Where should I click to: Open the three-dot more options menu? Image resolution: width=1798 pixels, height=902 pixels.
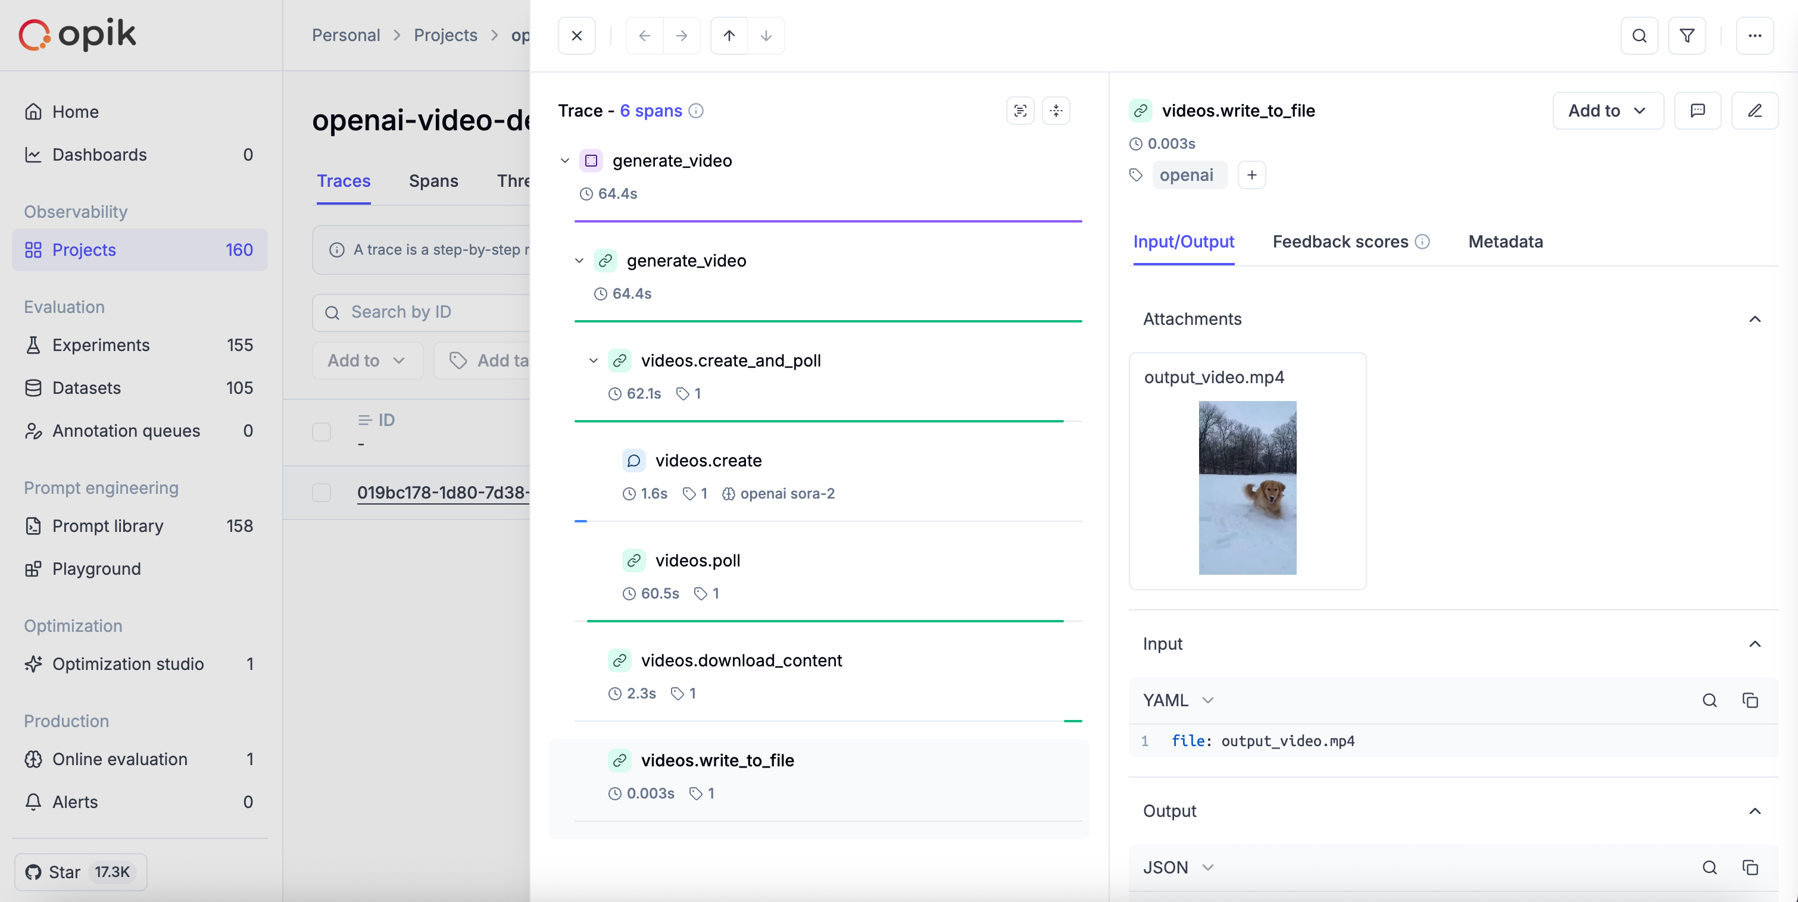[1754, 36]
